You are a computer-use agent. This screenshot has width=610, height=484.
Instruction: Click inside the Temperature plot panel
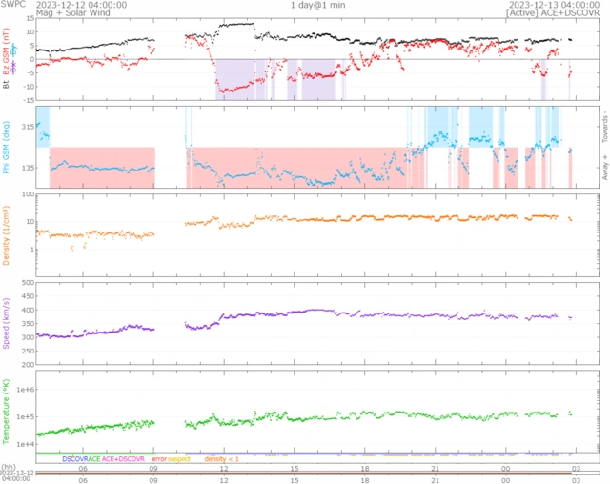[317, 412]
